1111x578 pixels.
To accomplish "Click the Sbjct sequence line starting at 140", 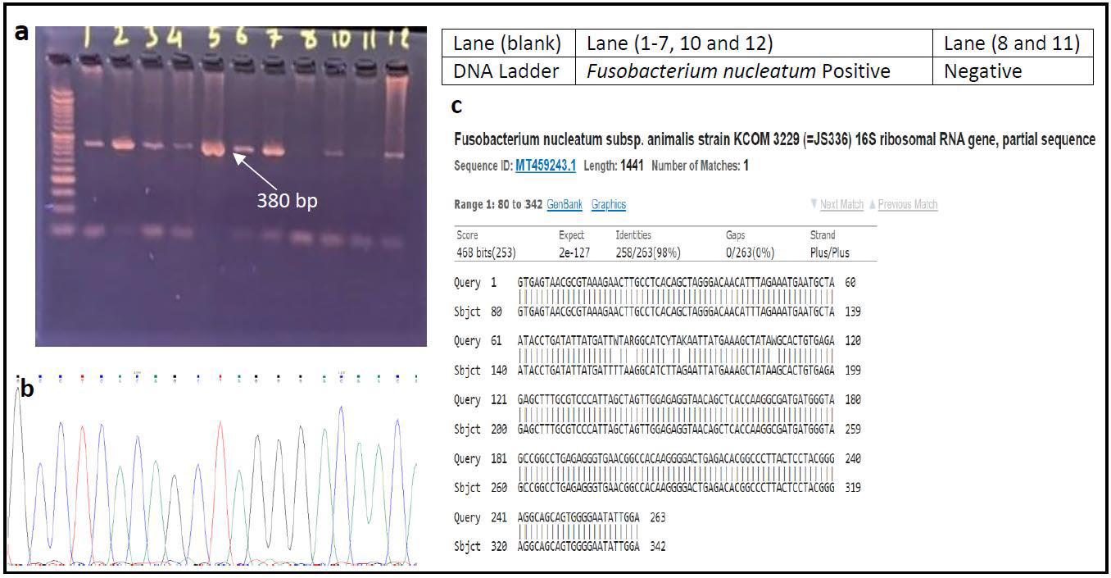I will point(655,370).
